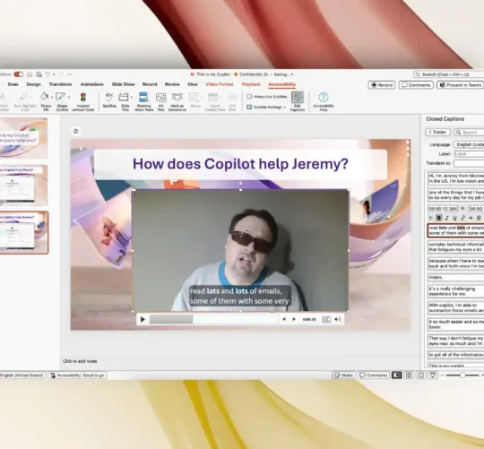Click the Present in Teams button

[x=460, y=85]
